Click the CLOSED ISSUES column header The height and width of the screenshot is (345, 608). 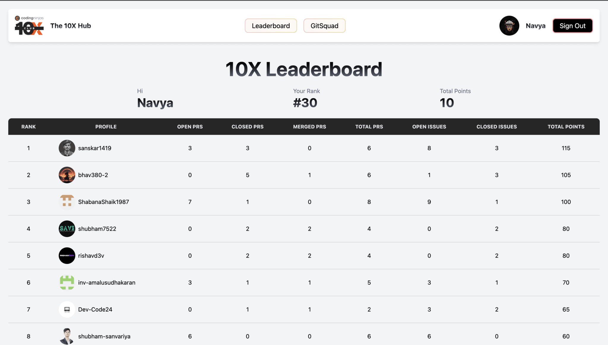click(496, 126)
